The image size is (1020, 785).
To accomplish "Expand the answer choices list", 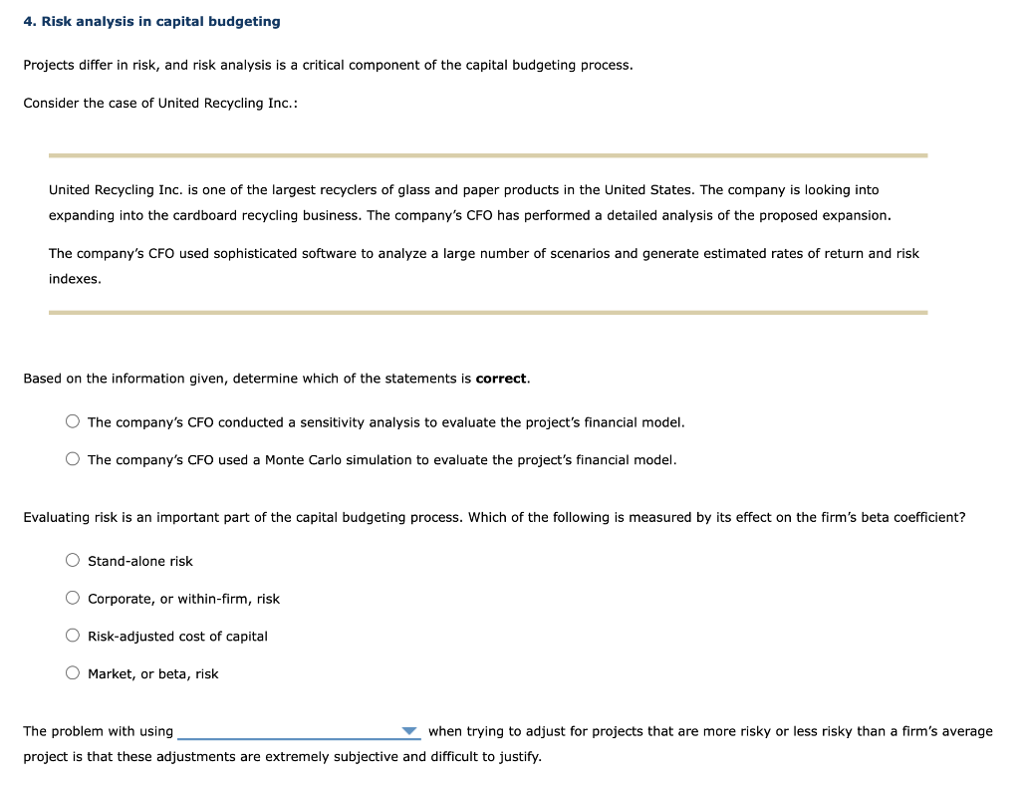I will click(411, 730).
